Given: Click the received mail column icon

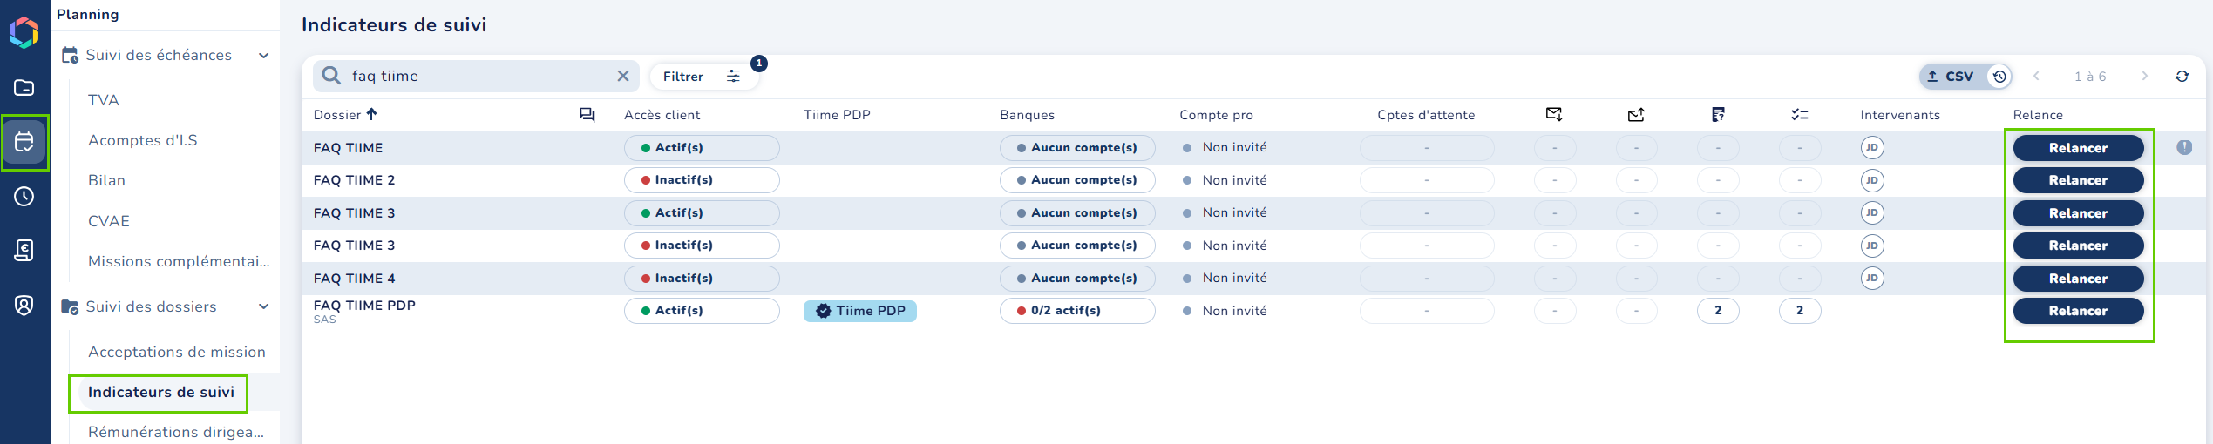Looking at the screenshot, I should coord(1554,114).
